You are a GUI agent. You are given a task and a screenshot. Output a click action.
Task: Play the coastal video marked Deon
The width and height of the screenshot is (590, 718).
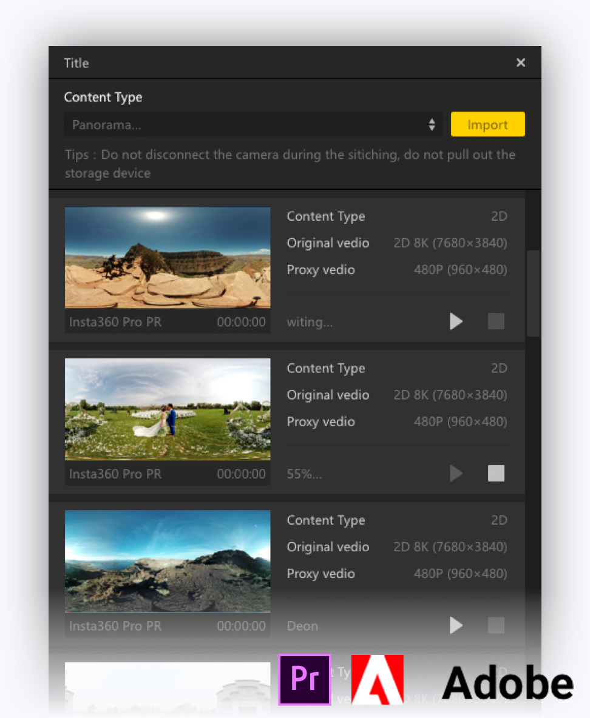456,625
